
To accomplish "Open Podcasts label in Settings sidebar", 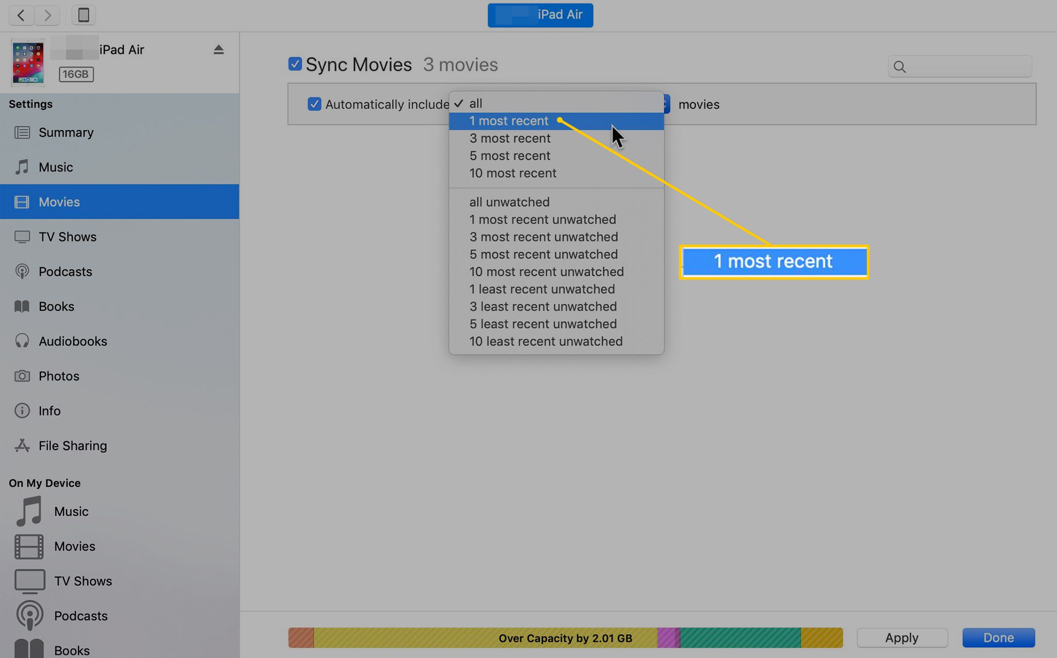I will 66,271.
